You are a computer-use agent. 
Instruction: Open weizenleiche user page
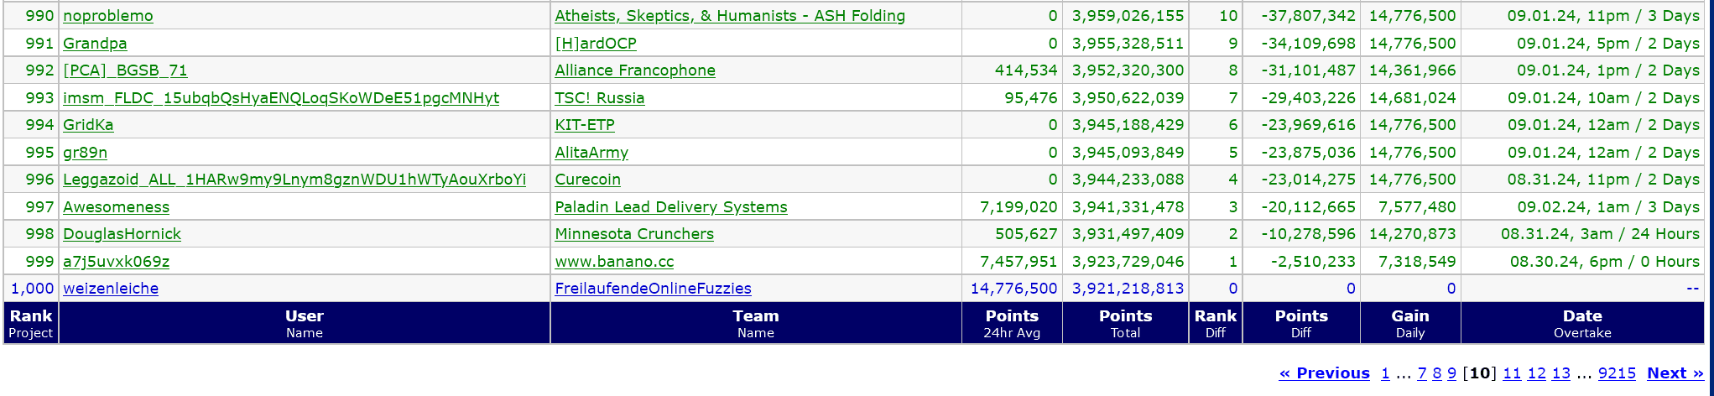pyautogui.click(x=111, y=289)
